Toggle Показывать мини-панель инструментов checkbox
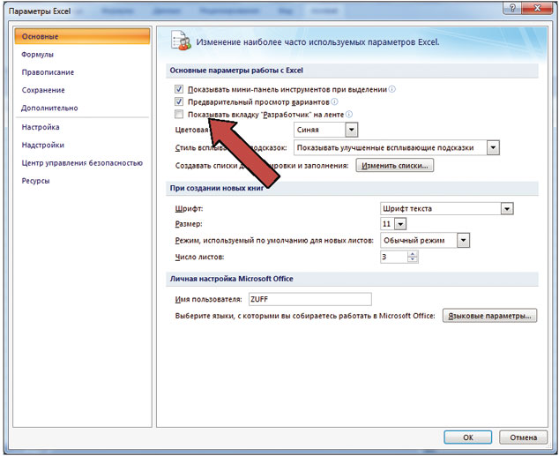The height and width of the screenshot is (456, 559). (179, 89)
